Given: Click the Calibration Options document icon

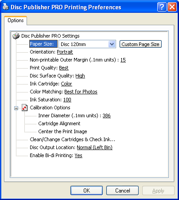Looking at the screenshot, I should click(24, 108).
